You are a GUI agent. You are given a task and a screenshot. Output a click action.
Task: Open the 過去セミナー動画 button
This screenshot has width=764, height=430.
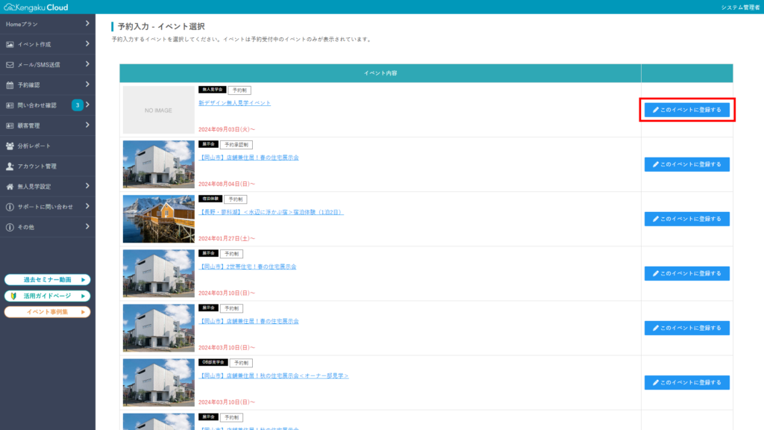point(48,280)
